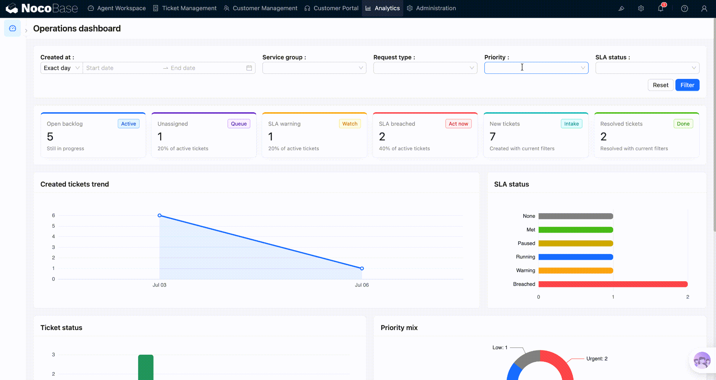Select the dashboard gauge sidebar icon

[x=12, y=28]
